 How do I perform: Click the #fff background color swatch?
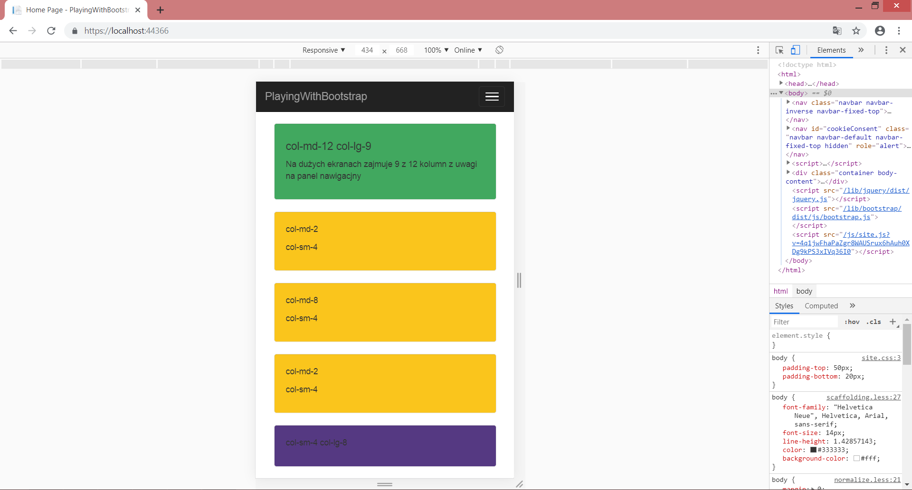[856, 458]
